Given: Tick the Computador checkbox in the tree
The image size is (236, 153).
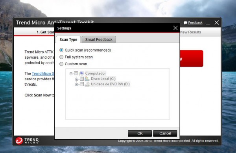Looking at the screenshot, I should click(76, 73).
